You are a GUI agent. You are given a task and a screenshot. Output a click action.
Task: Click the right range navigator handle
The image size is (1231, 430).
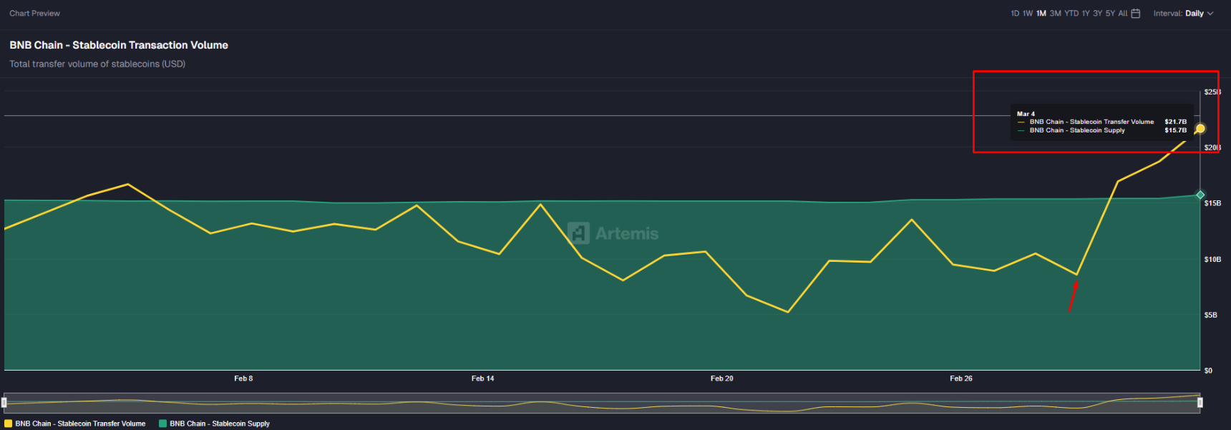pos(1200,403)
